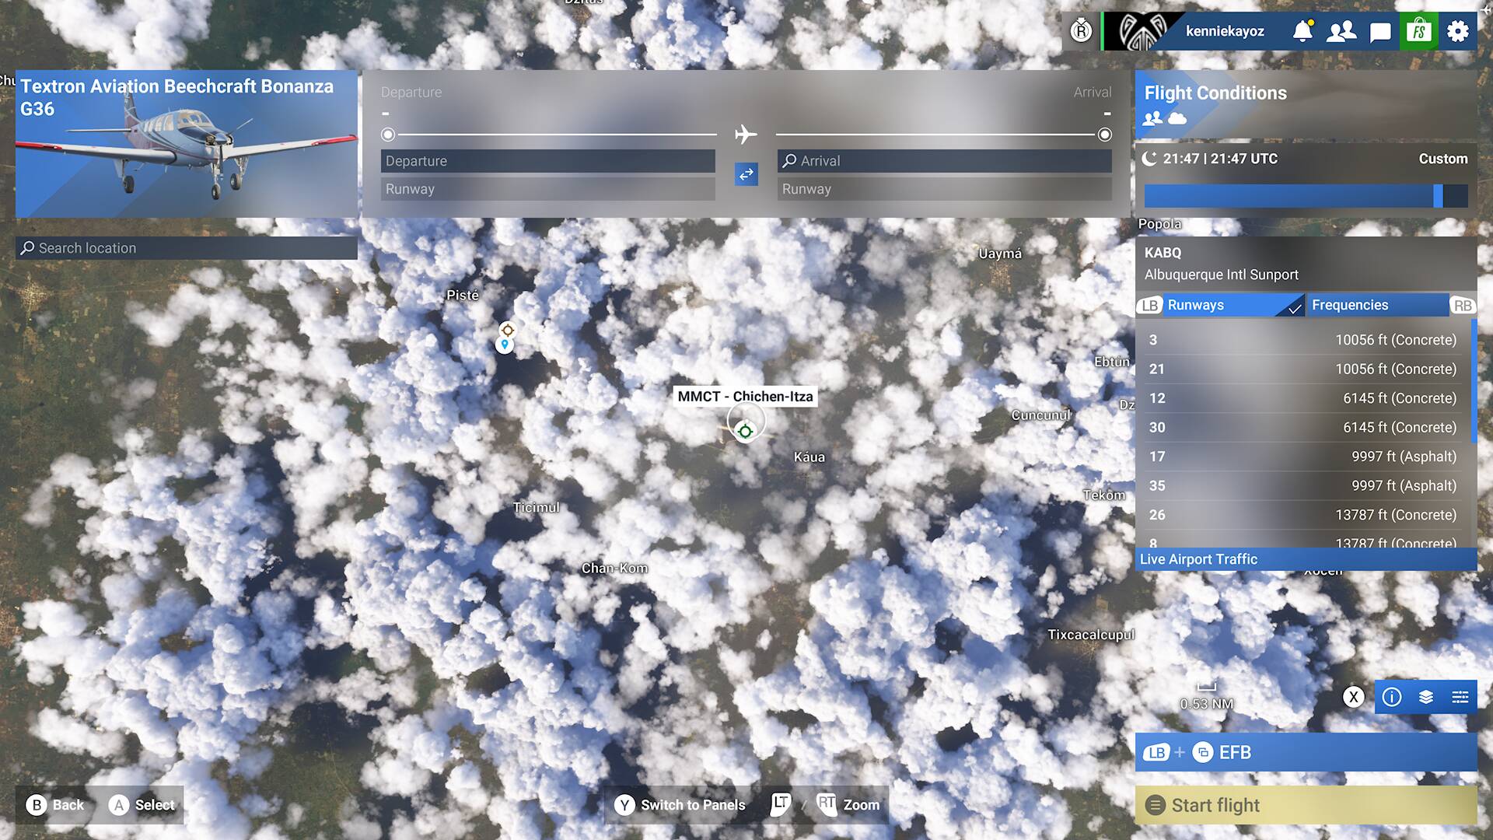Click the multiplayer icon under Flight Conditions
This screenshot has width=1493, height=840.
click(x=1152, y=118)
